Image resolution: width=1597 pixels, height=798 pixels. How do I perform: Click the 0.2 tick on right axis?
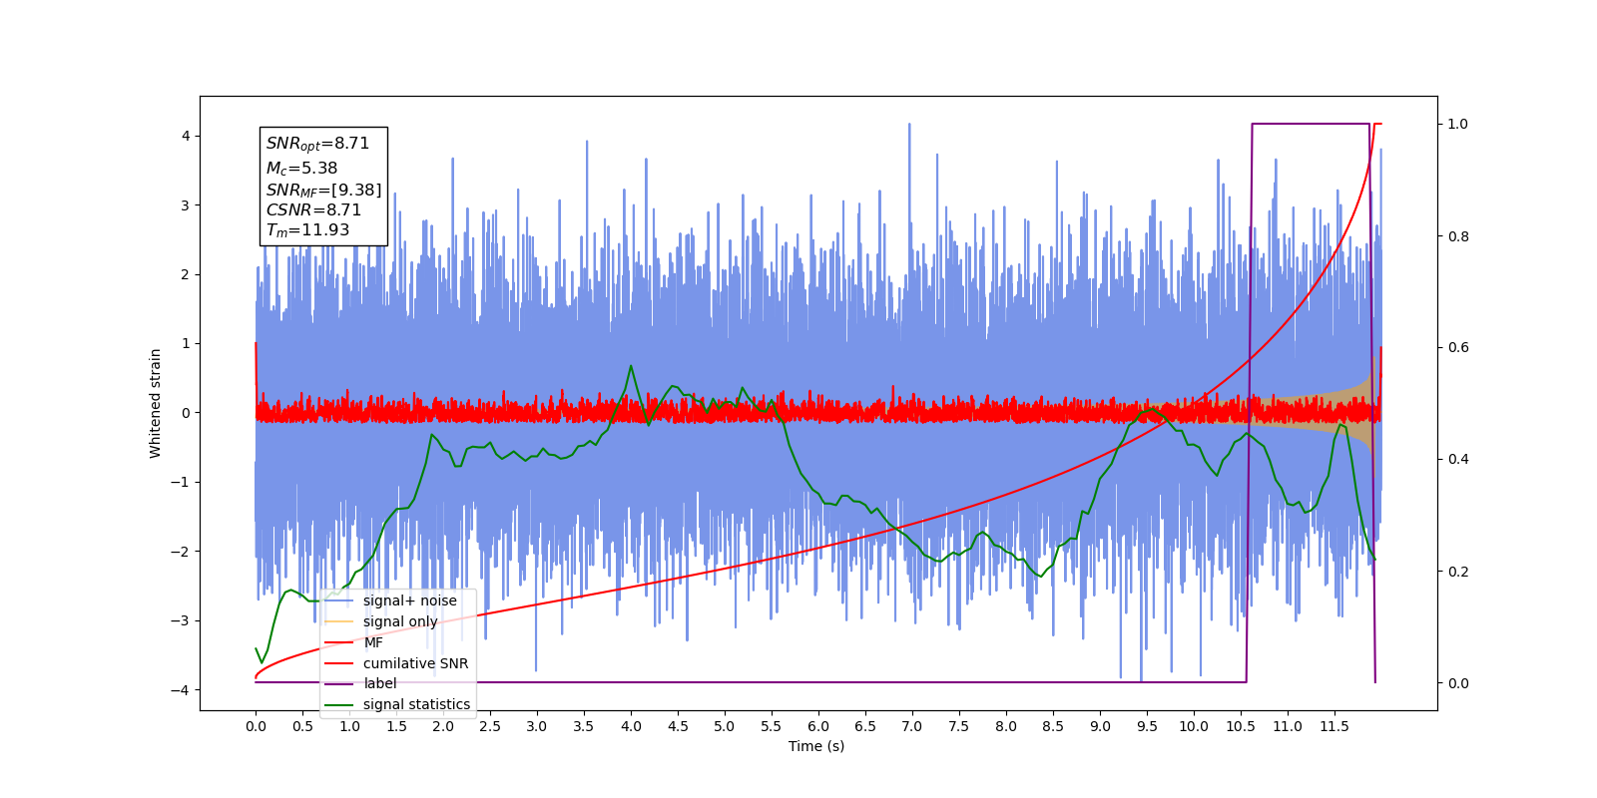[x=1458, y=572]
